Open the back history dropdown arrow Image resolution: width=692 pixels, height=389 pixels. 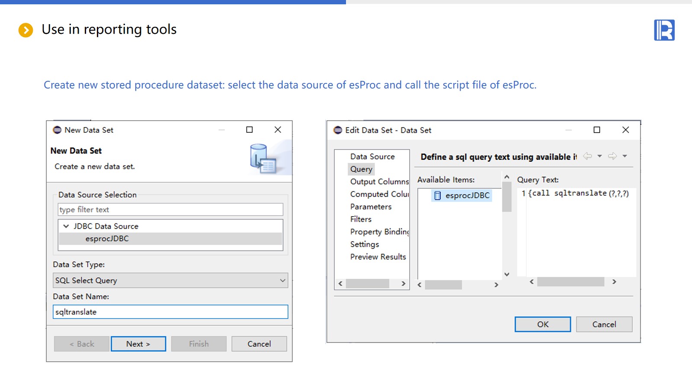pos(599,156)
